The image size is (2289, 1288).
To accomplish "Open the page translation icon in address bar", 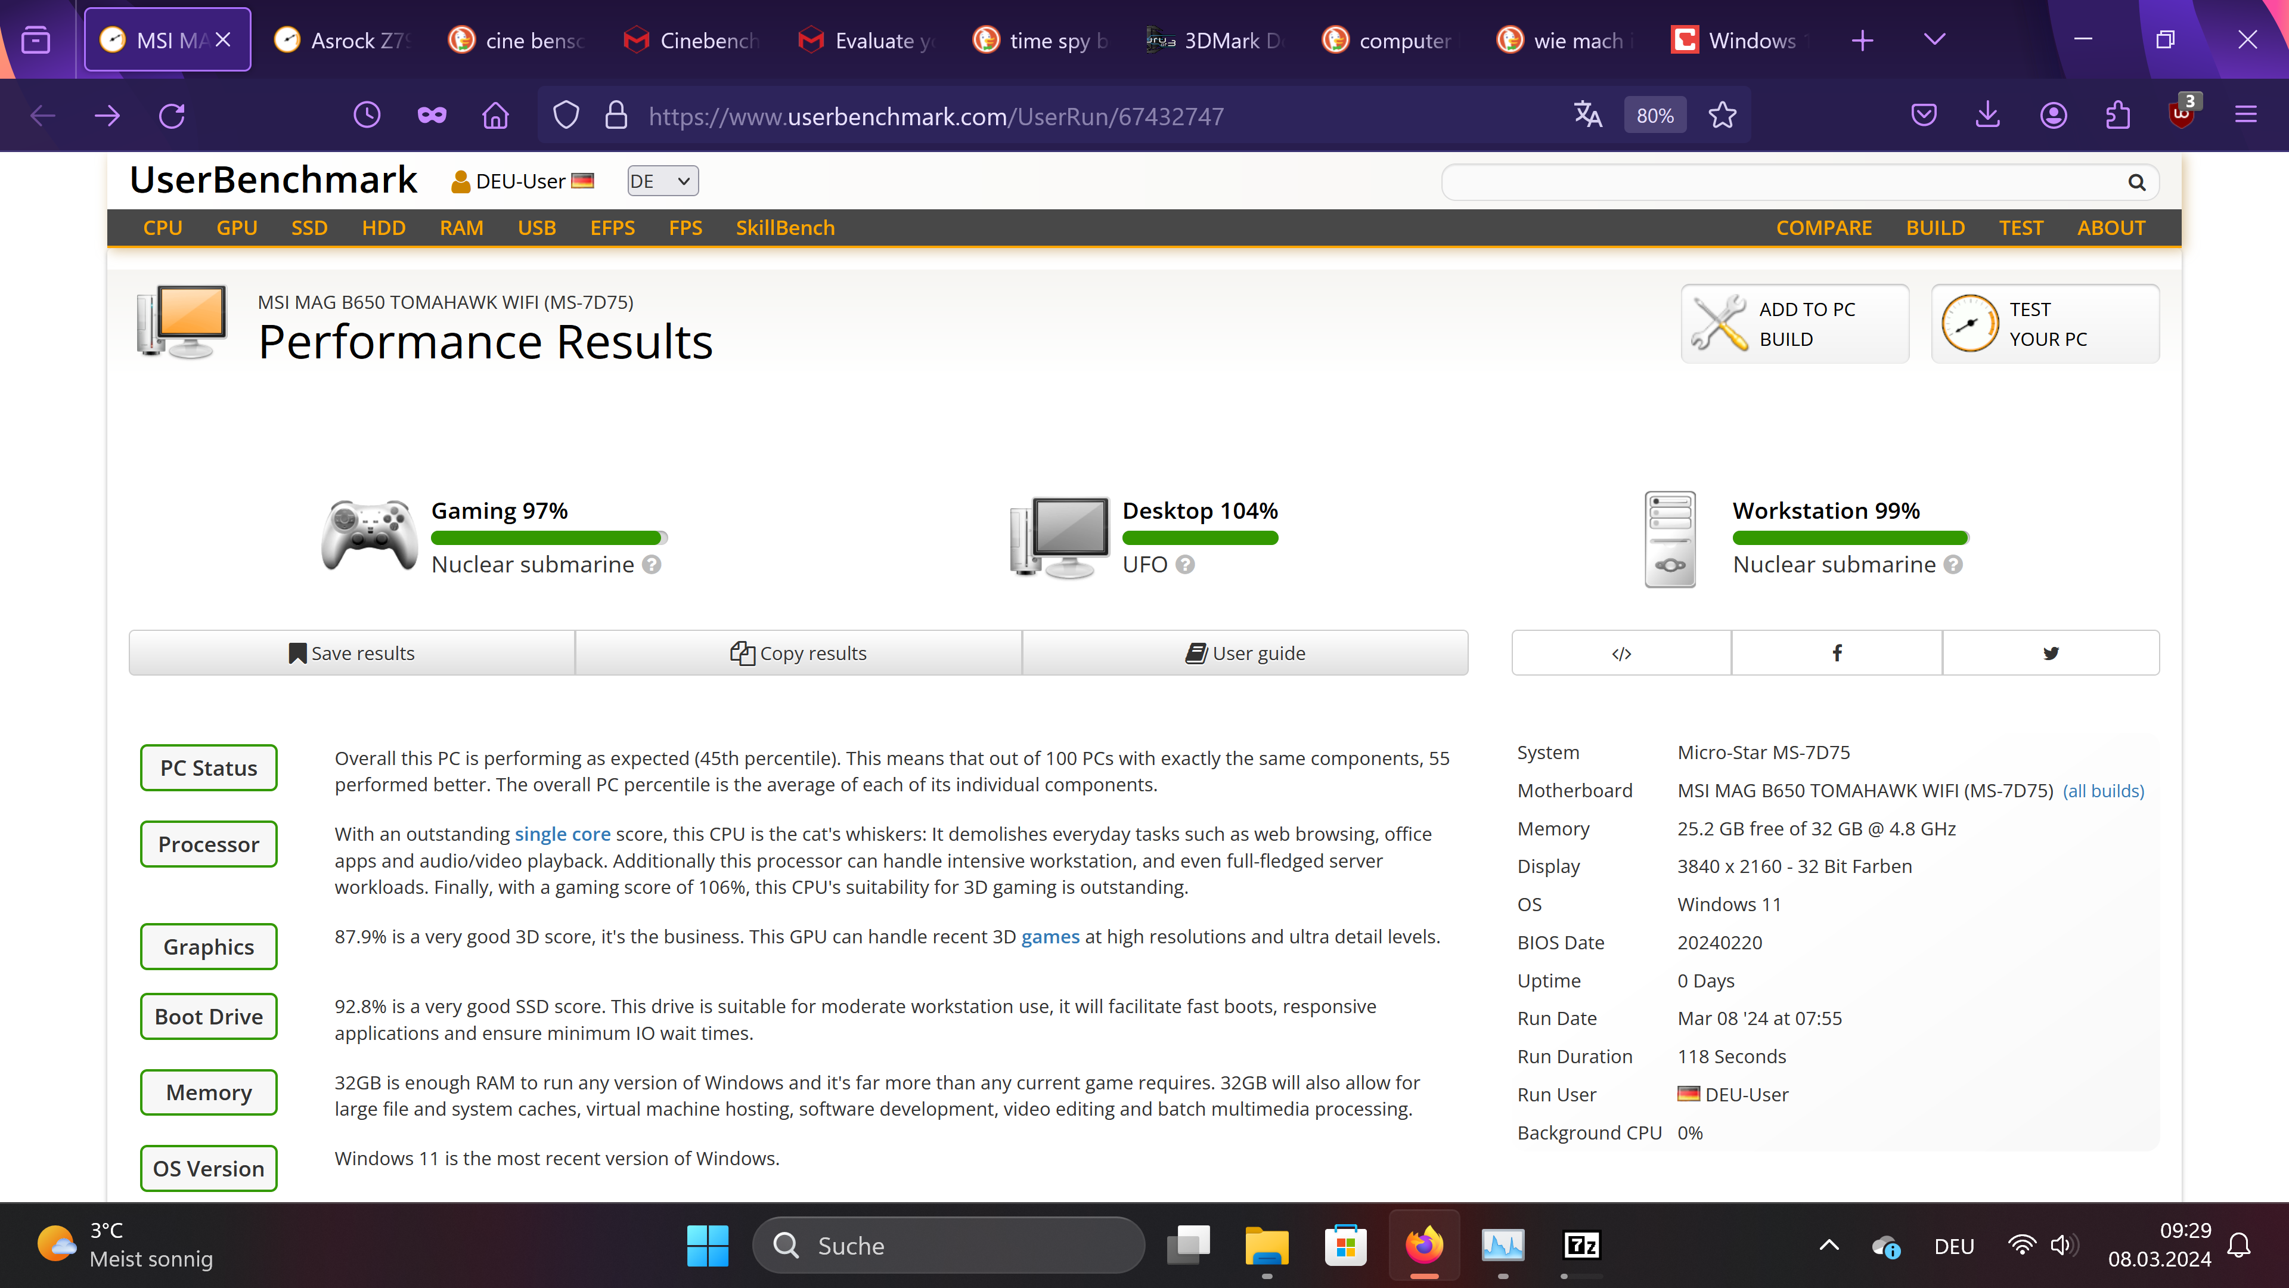I will point(1588,116).
